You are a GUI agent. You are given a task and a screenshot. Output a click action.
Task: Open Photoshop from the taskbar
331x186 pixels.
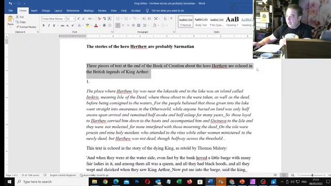point(137,181)
